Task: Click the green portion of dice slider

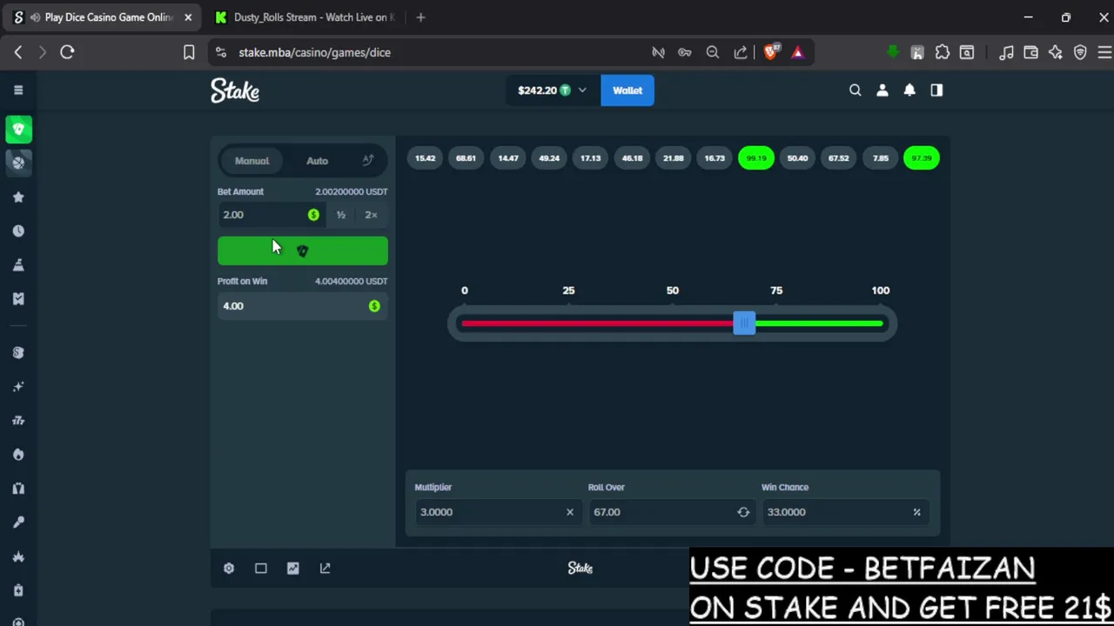Action: click(x=819, y=323)
